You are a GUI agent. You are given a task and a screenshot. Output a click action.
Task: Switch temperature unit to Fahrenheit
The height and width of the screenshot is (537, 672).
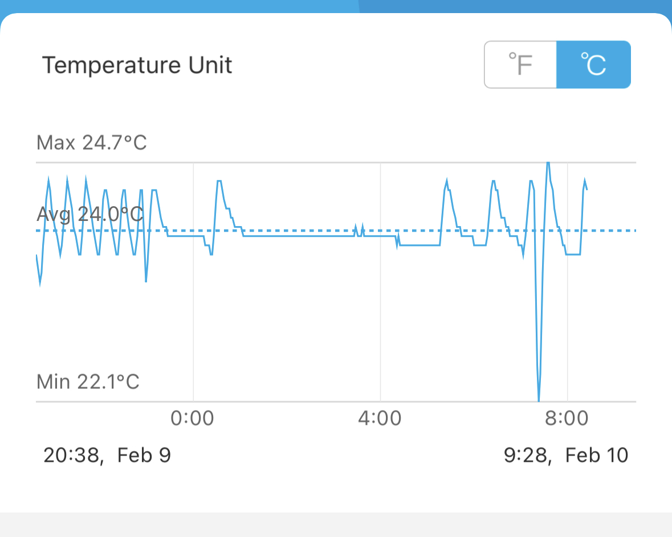[520, 64]
